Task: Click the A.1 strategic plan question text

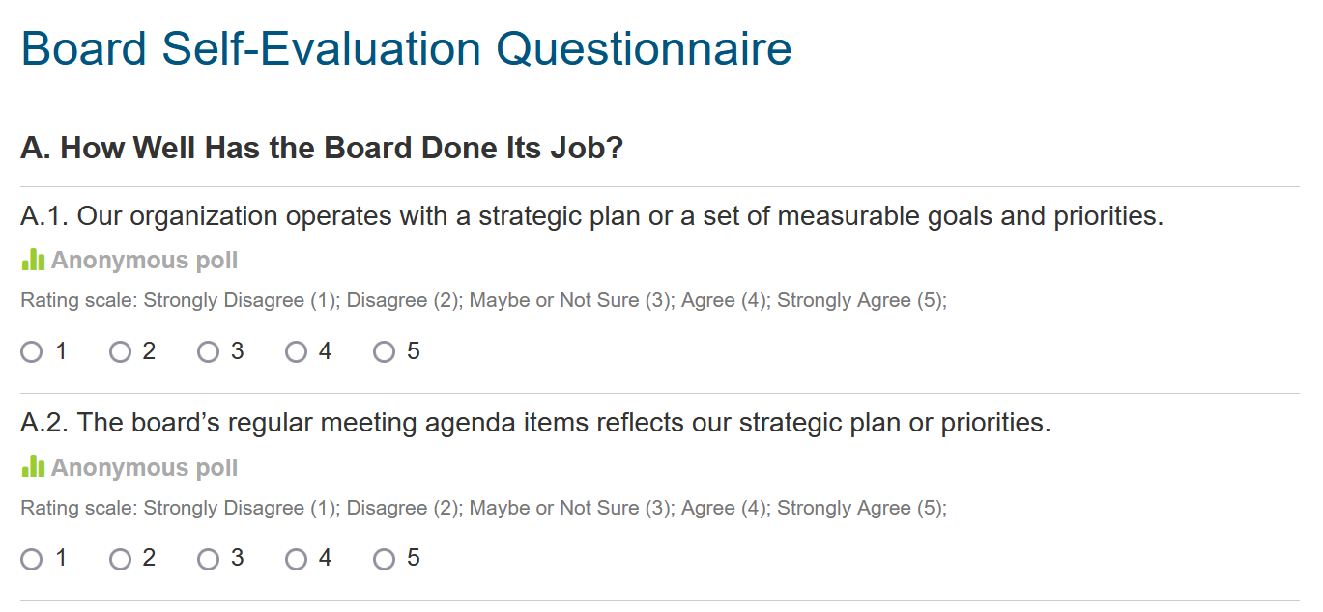Action: point(591,216)
